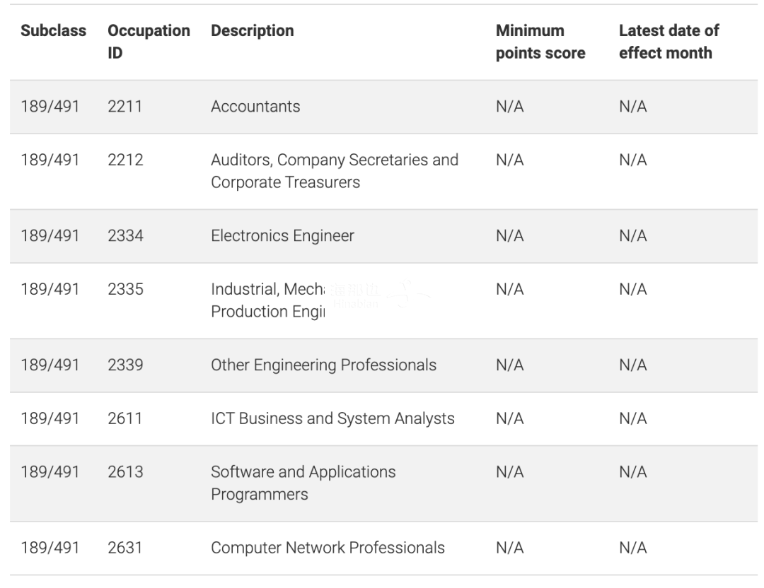The image size is (764, 588).
Task: Click the Occupation ID column header
Action: [x=149, y=42]
